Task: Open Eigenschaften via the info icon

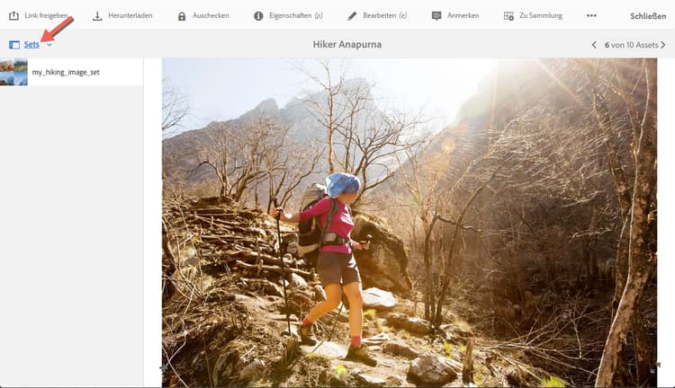Action: pos(258,16)
